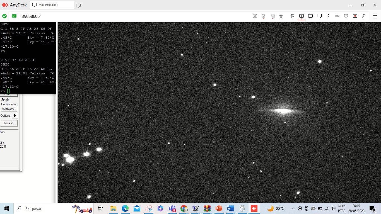
Task: Show hidden system tray icons chevron
Action: [x=293, y=208]
